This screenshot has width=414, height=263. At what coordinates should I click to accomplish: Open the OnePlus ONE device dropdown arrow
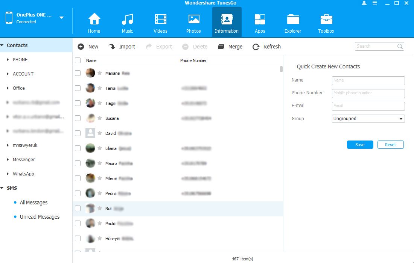coord(62,18)
